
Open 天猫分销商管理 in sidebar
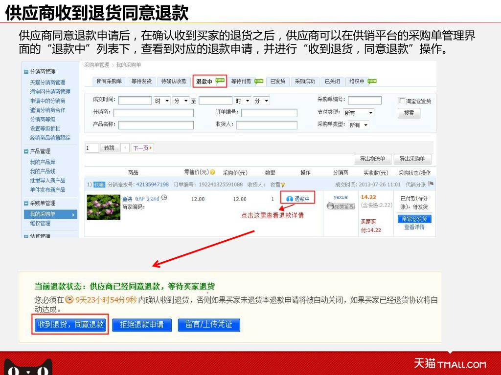coord(47,82)
